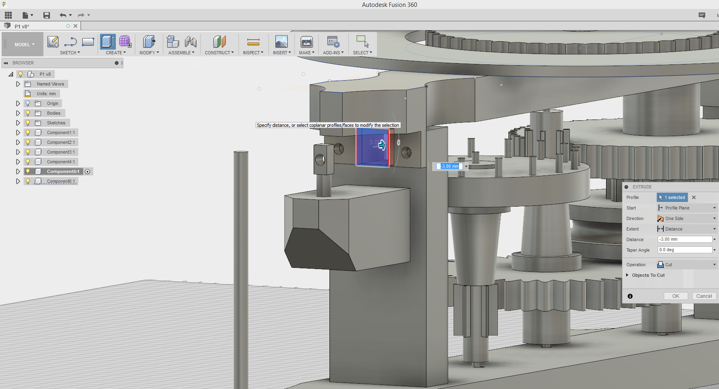Image resolution: width=719 pixels, height=389 pixels.
Task: Click the Select tool icon
Action: [x=362, y=42]
